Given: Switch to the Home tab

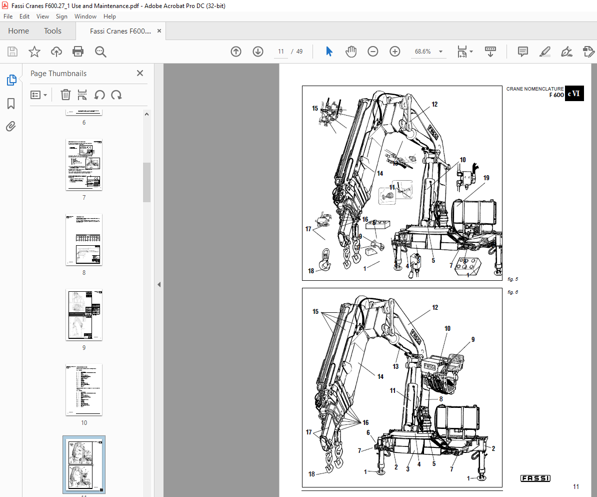Looking at the screenshot, I should [18, 31].
